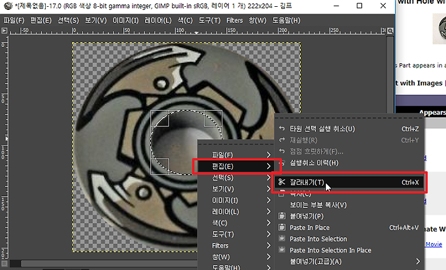Click the clipboard icon beside 붙여넣기(P)

(x=282, y=216)
